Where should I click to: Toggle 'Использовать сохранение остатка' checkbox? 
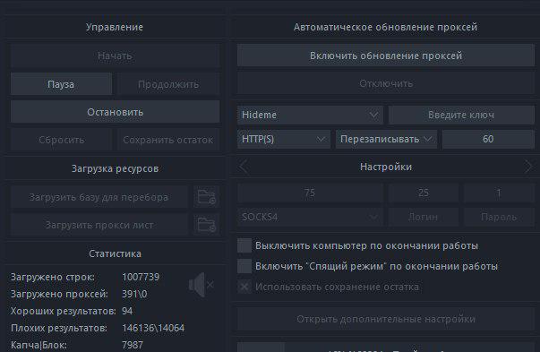244,287
